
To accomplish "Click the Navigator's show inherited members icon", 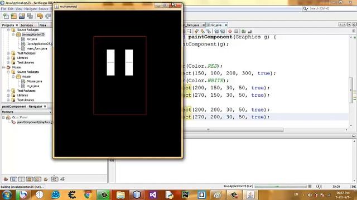I will (6, 179).
